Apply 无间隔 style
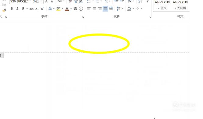This screenshot has height=119, width=203. pyautogui.click(x=180, y=5)
